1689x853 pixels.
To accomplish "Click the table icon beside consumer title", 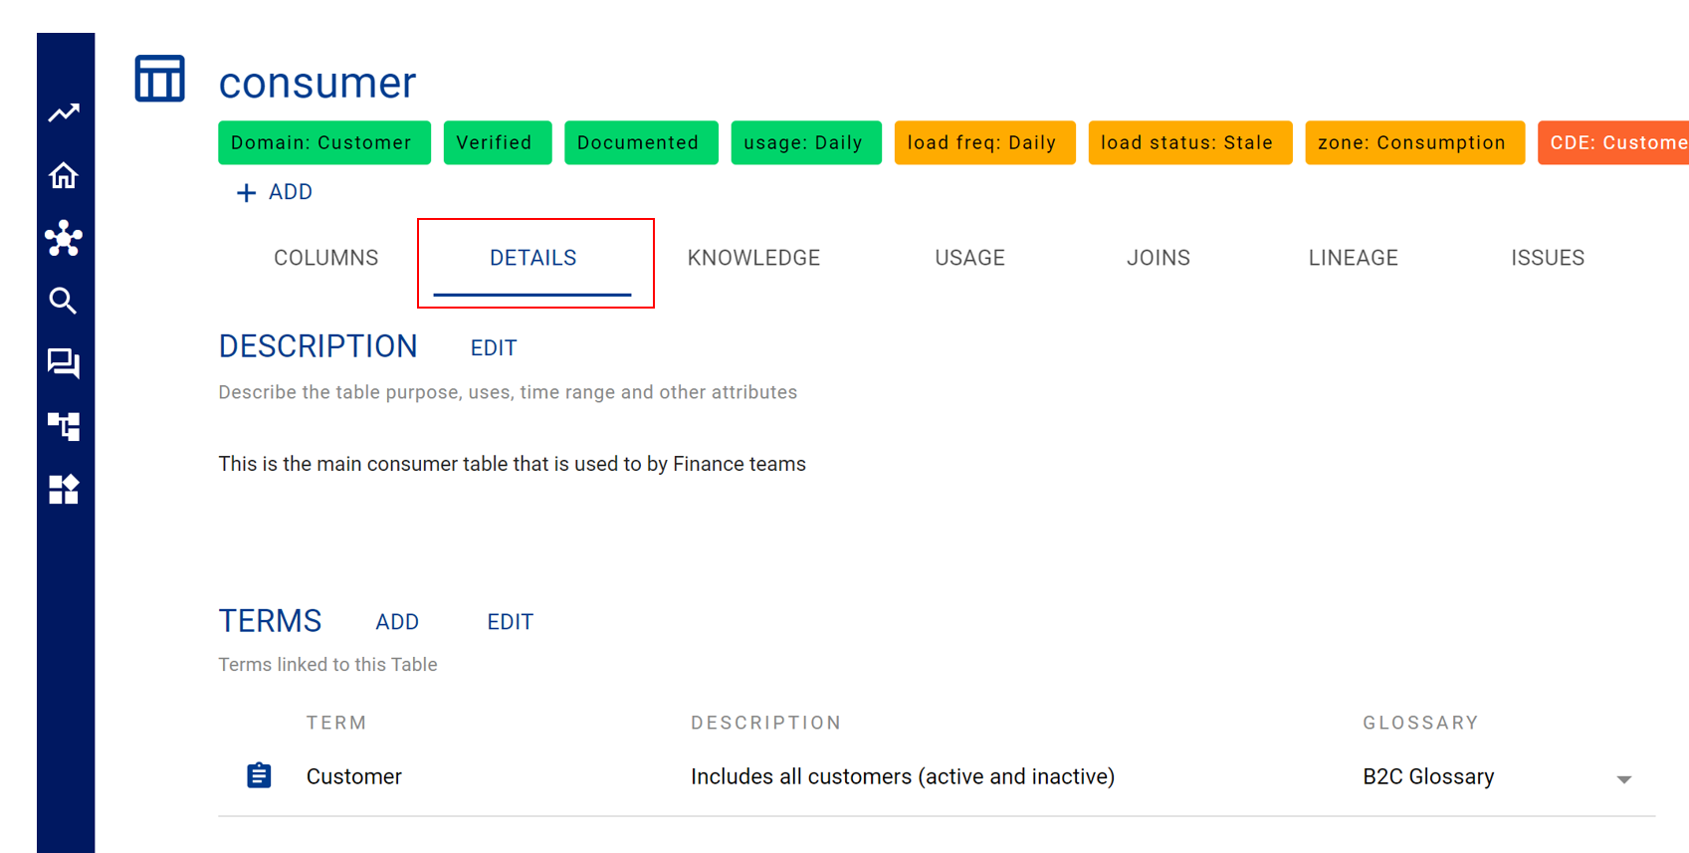I will [160, 79].
